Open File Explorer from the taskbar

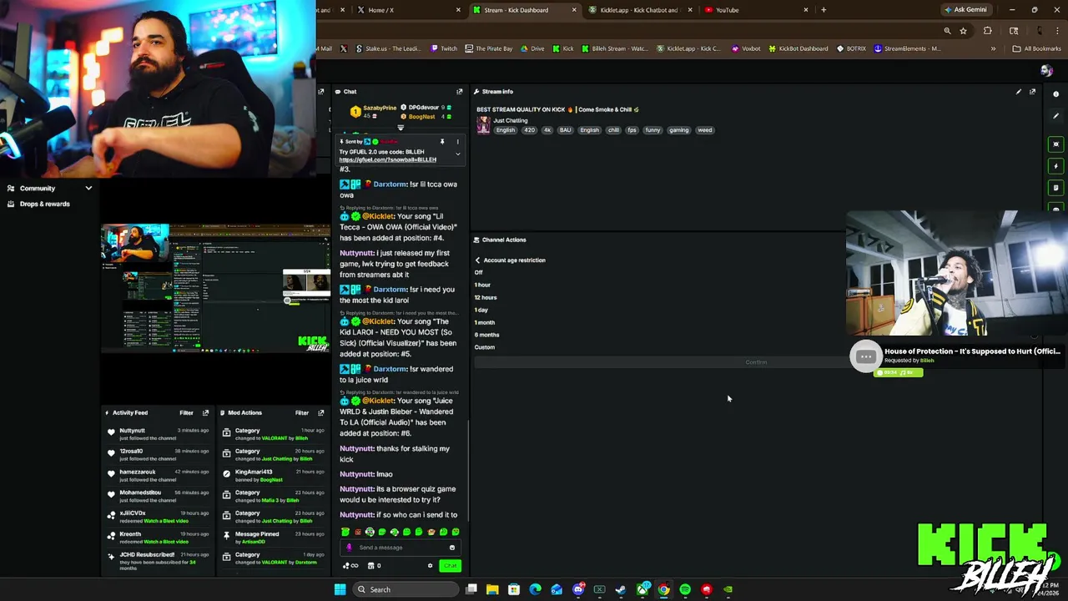click(x=492, y=589)
